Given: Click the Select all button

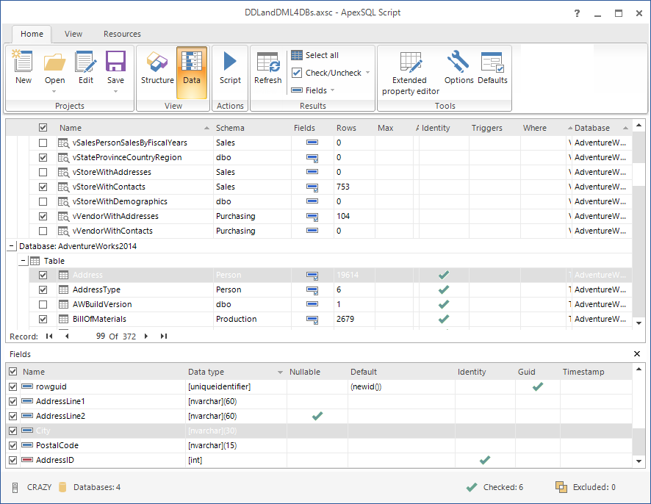Looking at the screenshot, I should [x=314, y=55].
